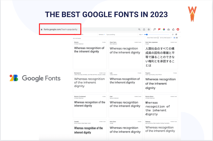
Task: Click the padlock site info icon
Action: (42, 29)
